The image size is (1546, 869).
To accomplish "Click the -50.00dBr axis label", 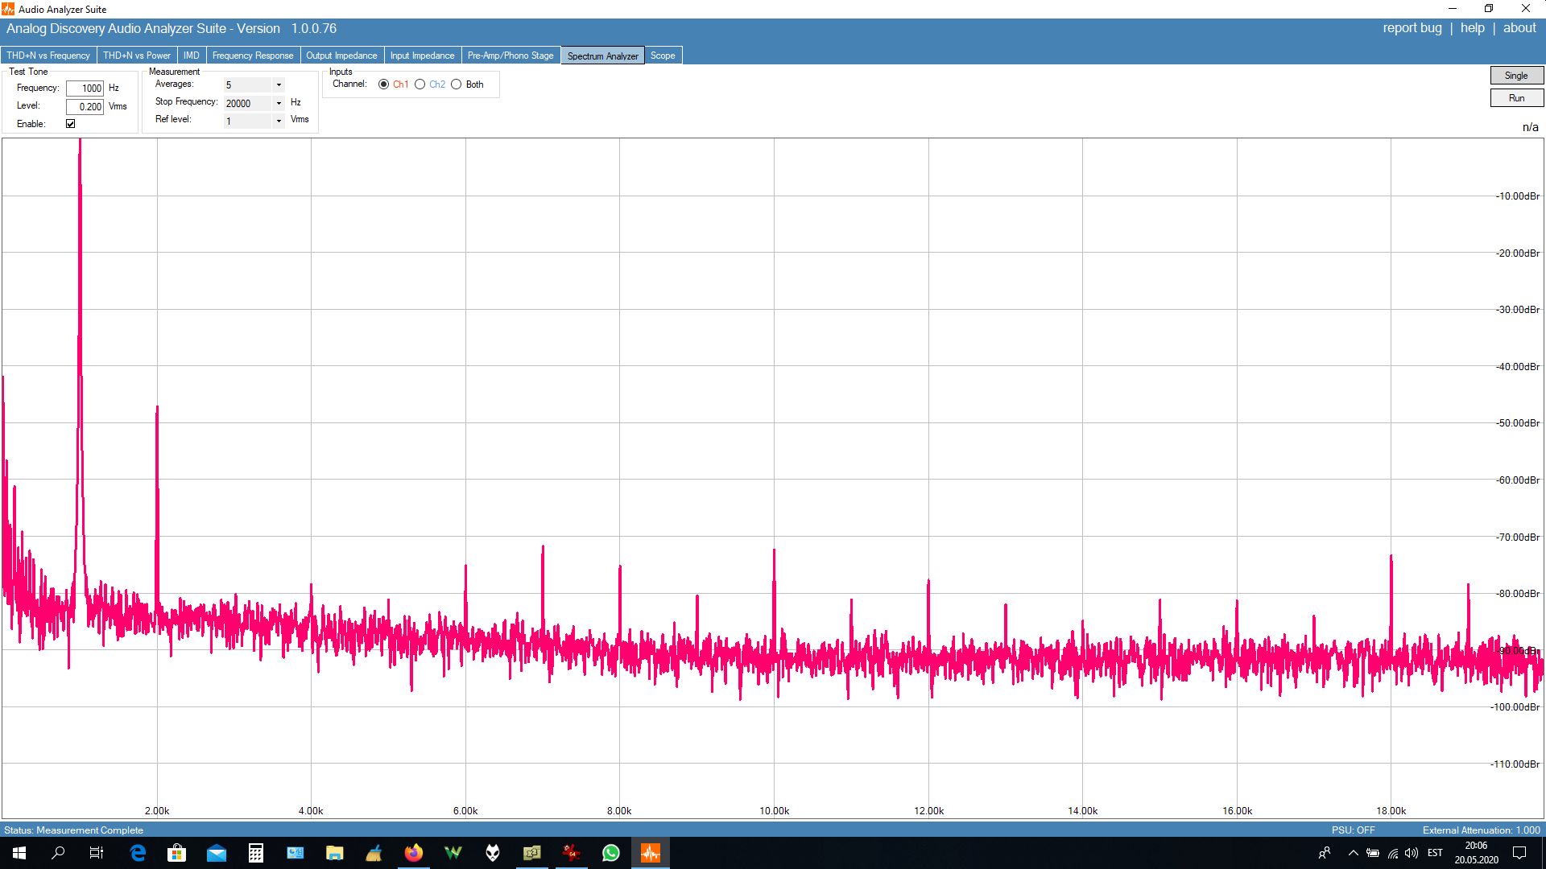I will [x=1517, y=423].
